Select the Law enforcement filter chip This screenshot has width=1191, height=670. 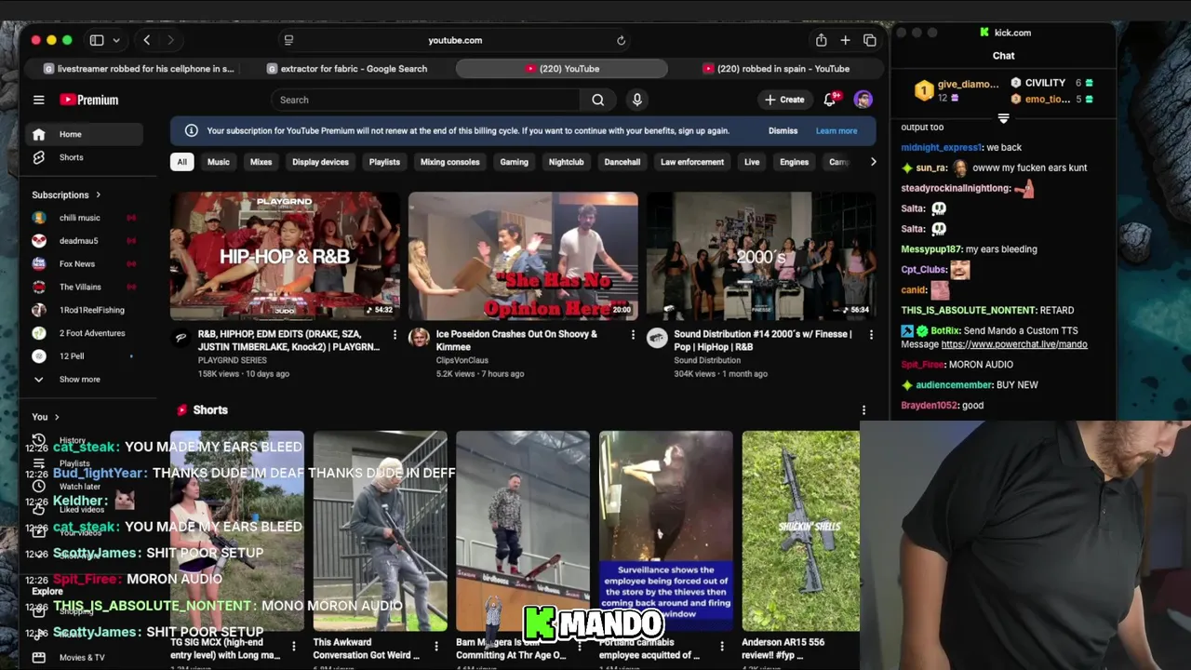(x=692, y=162)
